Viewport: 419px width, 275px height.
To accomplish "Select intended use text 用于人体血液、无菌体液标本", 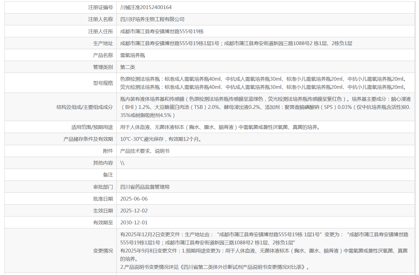I will coord(221,127).
